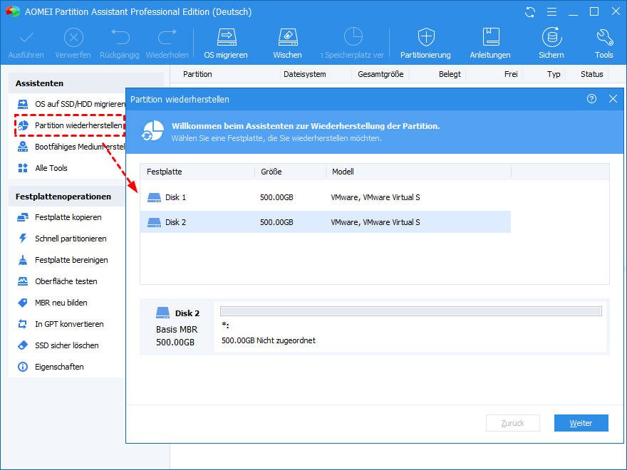Click the Weiter button
The image size is (627, 470).
coord(581,423)
